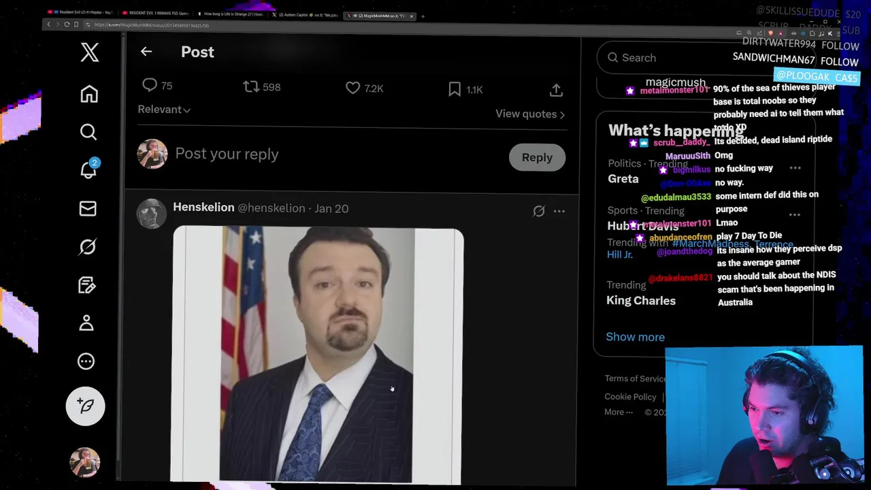871x490 pixels.
Task: Open the Brave Shields lion icon
Action: [x=770, y=33]
